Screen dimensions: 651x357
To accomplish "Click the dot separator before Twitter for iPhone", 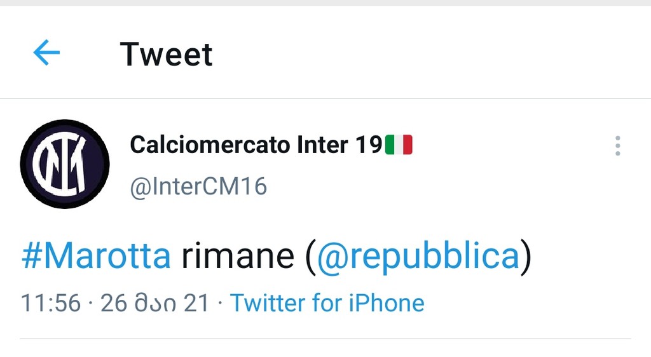I will click(219, 302).
